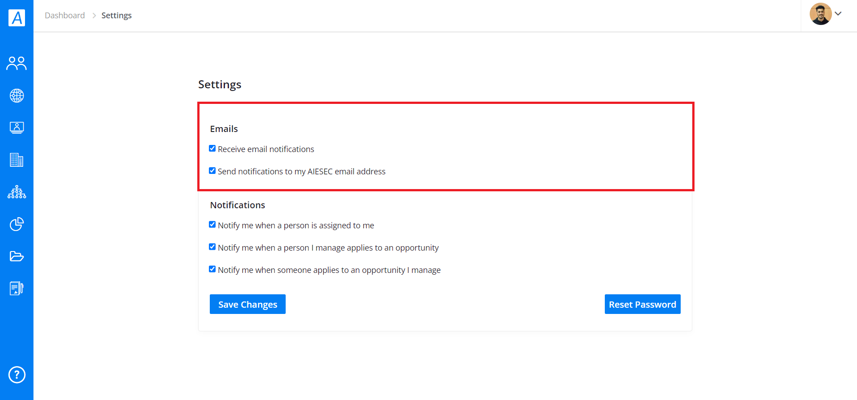Toggle notify when managed person applies checkbox
This screenshot has width=857, height=400.
(212, 247)
